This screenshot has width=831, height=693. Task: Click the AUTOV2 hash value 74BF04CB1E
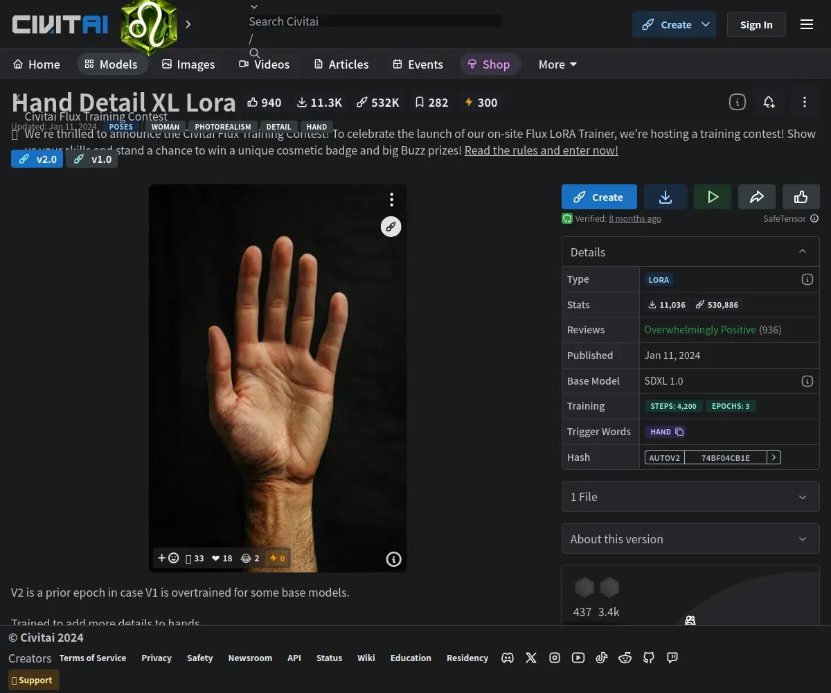(725, 457)
